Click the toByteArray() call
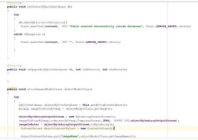Viewport: 198px width, 140px height. click(x=101, y=124)
